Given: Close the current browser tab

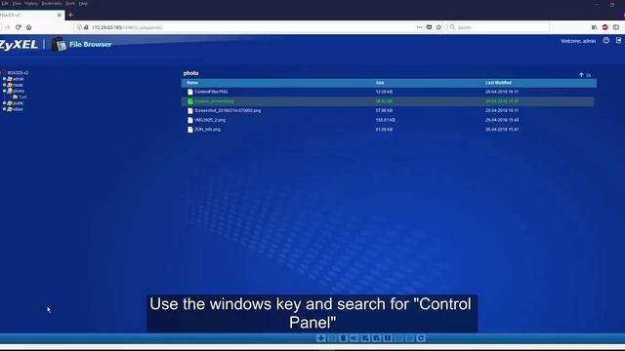Looking at the screenshot, I should point(59,16).
